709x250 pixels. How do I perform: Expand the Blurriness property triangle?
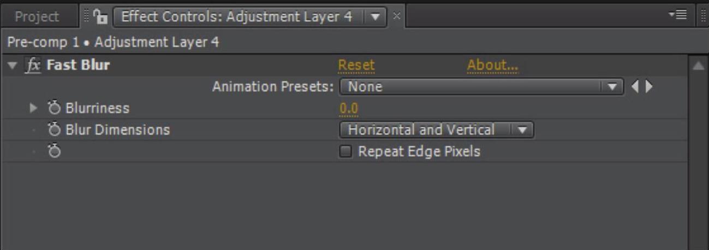click(34, 108)
